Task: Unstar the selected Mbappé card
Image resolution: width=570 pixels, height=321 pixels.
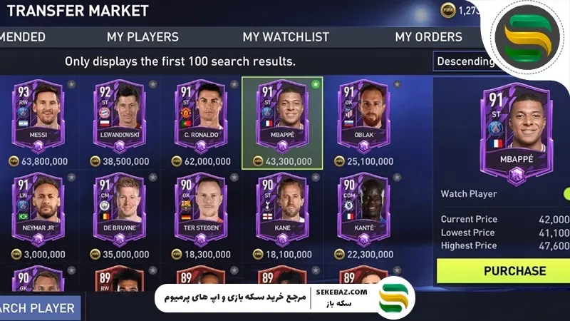Action: [x=316, y=84]
